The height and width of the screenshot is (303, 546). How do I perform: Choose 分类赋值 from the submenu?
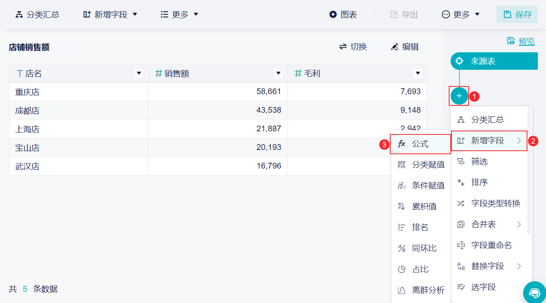click(x=421, y=165)
